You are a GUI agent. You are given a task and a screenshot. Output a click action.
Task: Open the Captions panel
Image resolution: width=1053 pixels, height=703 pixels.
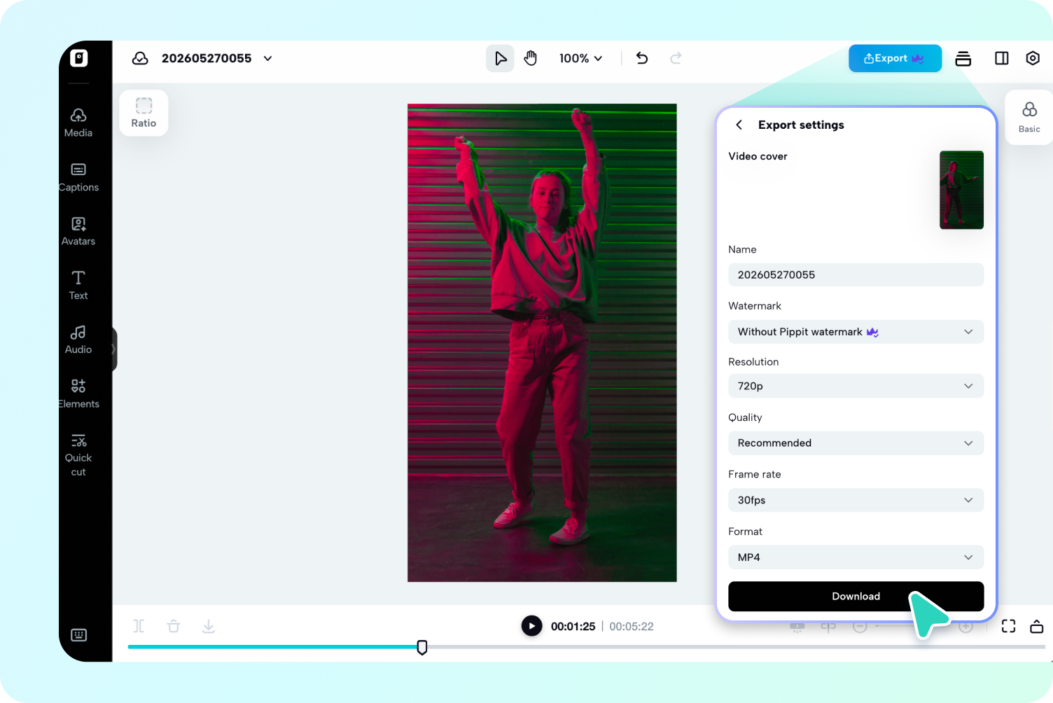[x=78, y=177]
